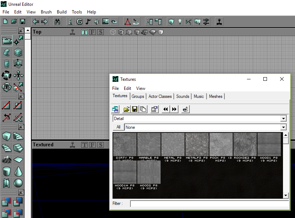295x218 pixels.
Task: Toggle the T view button in Textured viewport
Action: tap(84, 145)
